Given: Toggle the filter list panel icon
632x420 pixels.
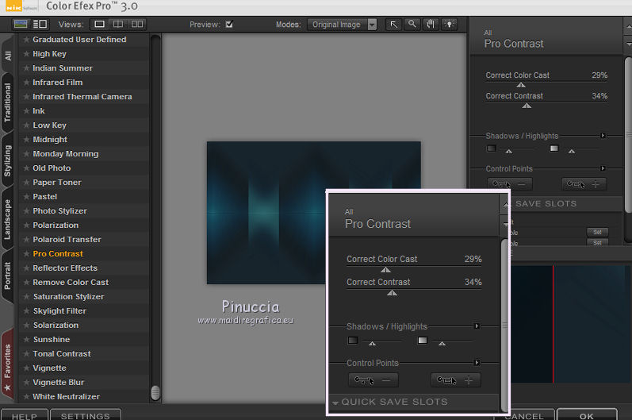Looking at the screenshot, I should pyautogui.click(x=40, y=24).
